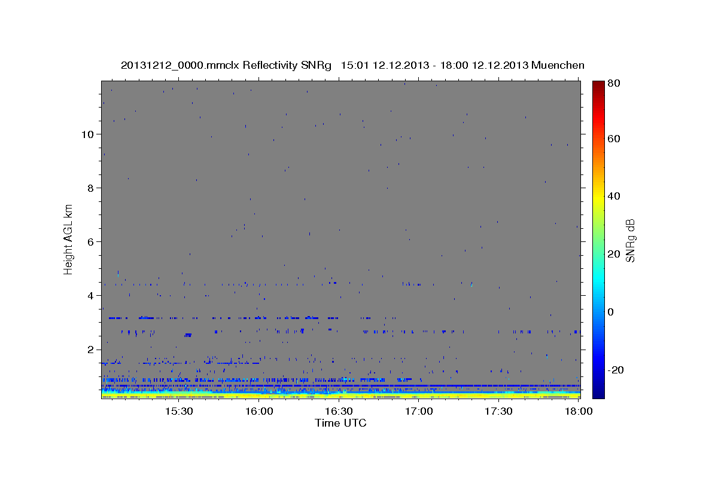Click the yellow ground-level reflectivity band
Screen dimensions: 718x478
(x=340, y=396)
